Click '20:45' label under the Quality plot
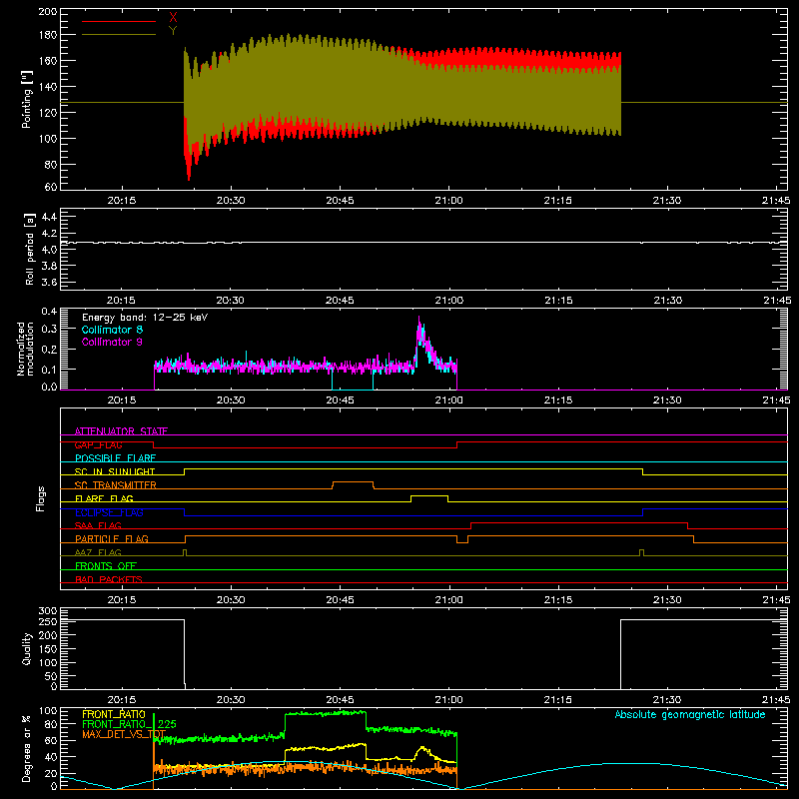The width and height of the screenshot is (799, 799). (x=340, y=700)
